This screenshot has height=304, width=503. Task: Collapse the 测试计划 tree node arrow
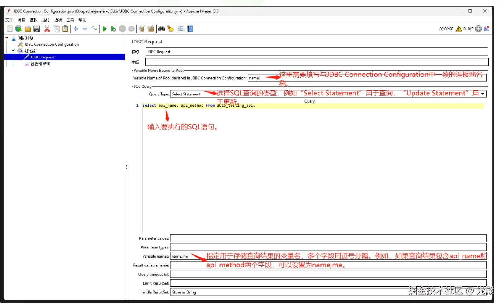point(7,38)
